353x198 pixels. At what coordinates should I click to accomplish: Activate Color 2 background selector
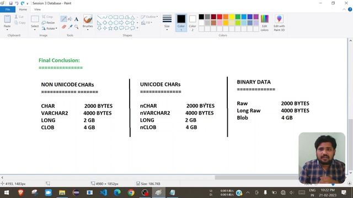[x=192, y=23]
